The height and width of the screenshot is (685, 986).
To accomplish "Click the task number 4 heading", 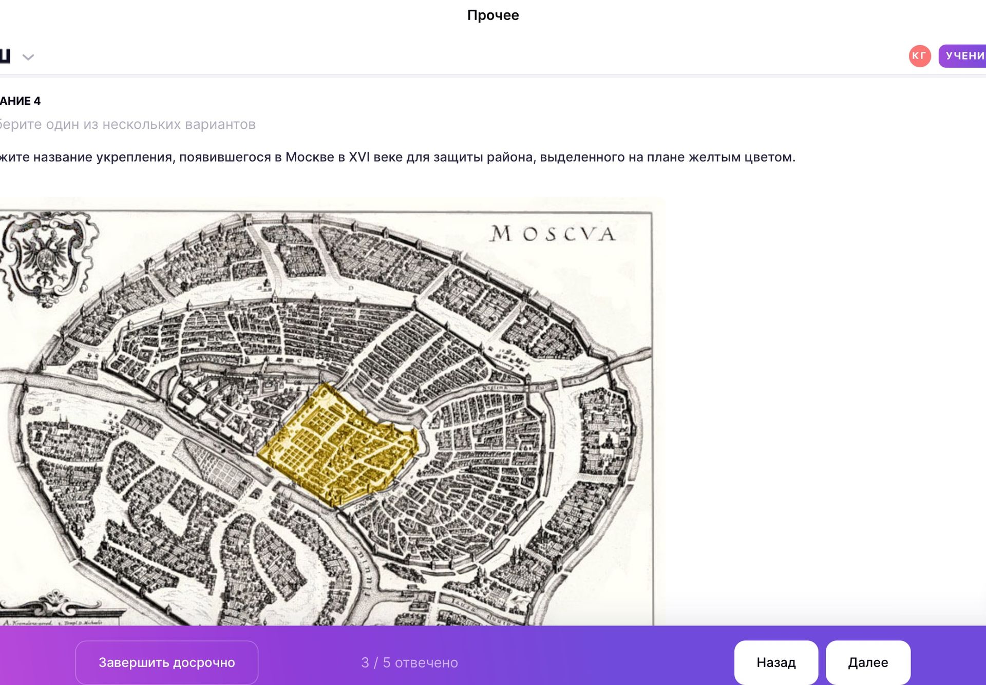I will 20,101.
